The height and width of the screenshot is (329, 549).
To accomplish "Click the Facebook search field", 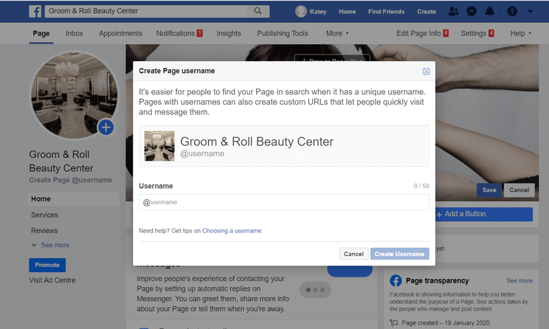I will 147,11.
